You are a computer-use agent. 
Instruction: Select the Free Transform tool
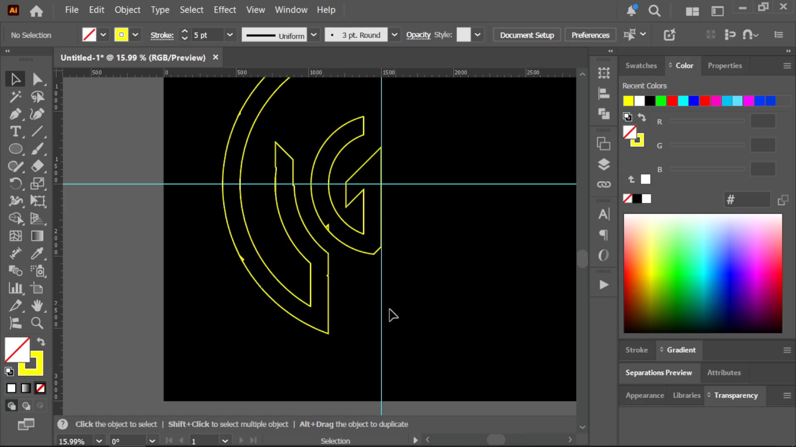tap(37, 201)
